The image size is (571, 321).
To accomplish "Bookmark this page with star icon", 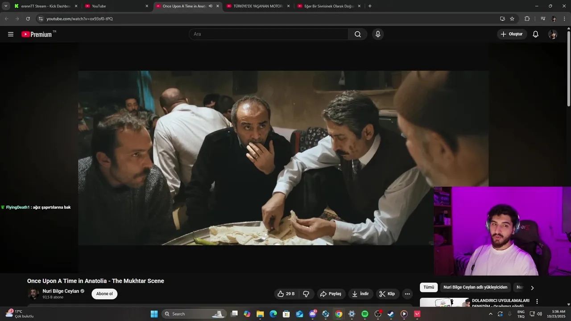I will coord(512,19).
